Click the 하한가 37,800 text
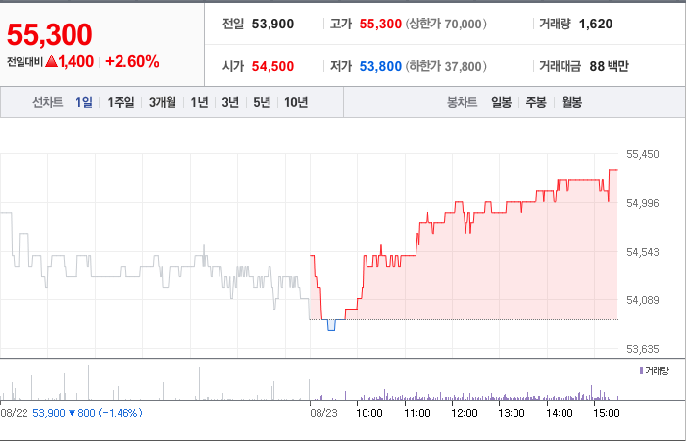Image resolution: width=686 pixels, height=441 pixels. point(446,66)
